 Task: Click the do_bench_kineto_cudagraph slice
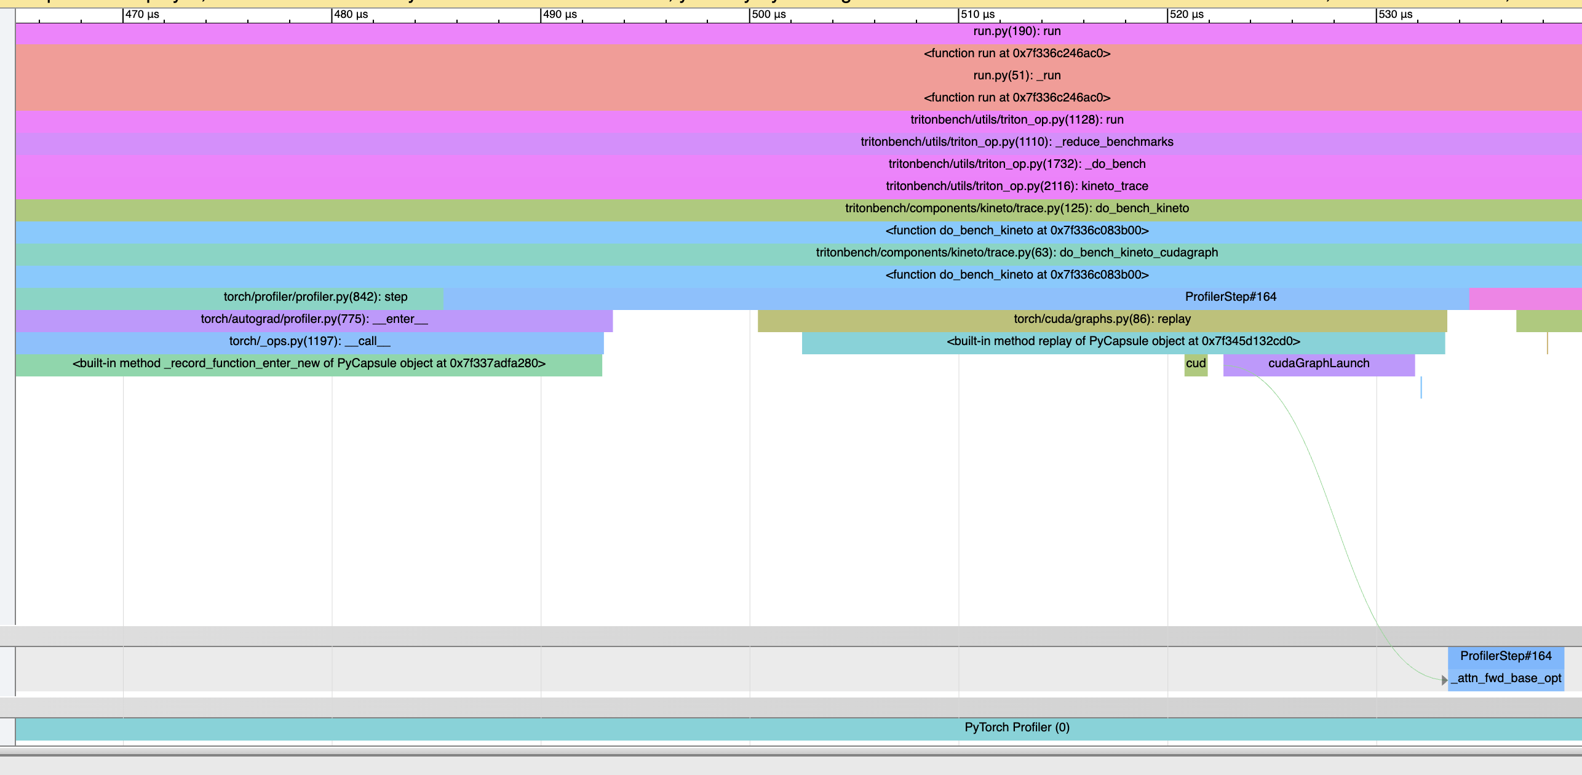click(x=1016, y=253)
